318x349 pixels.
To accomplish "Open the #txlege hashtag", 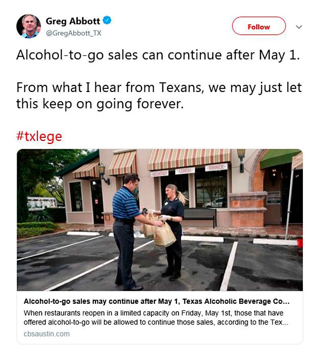I will click(39, 136).
